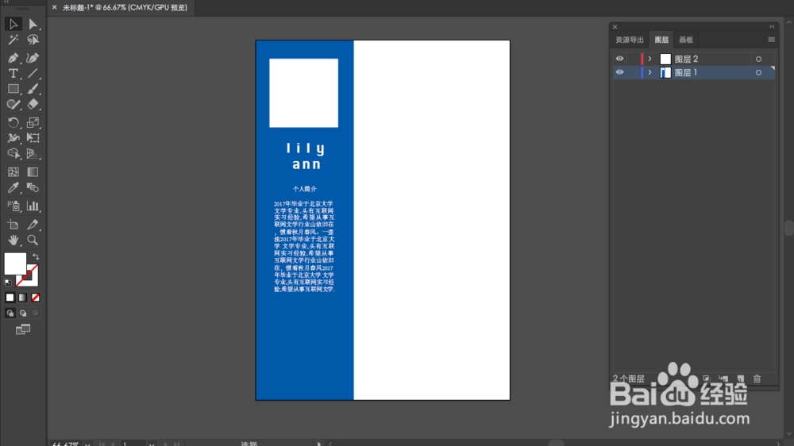Select the Rotate tool
This screenshot has width=794, height=446.
pyautogui.click(x=13, y=122)
